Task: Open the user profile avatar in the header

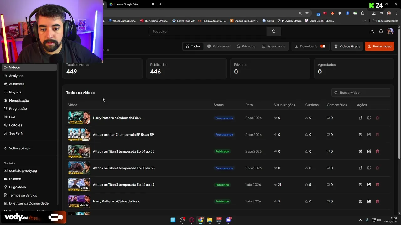Action: pos(390,32)
